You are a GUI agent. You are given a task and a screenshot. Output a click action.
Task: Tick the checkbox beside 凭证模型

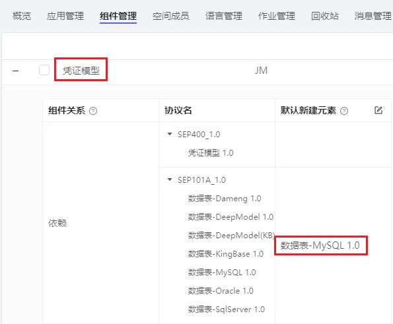coord(44,70)
